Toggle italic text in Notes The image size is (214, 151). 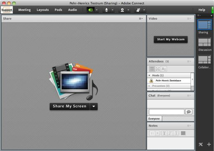(x=170, y=133)
